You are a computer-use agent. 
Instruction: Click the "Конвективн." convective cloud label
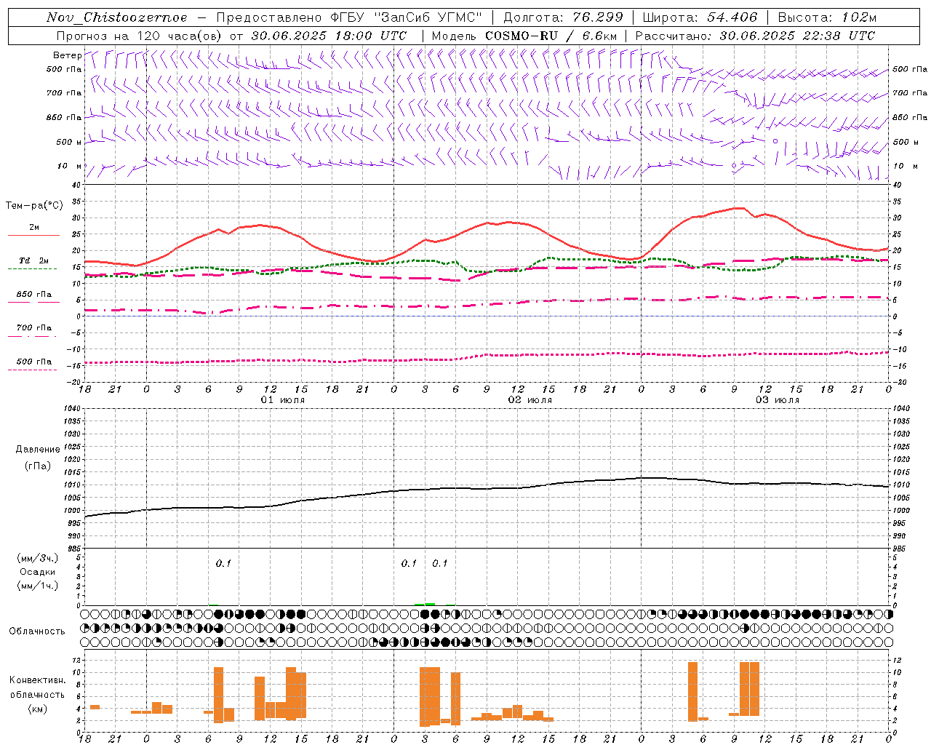[x=37, y=680]
